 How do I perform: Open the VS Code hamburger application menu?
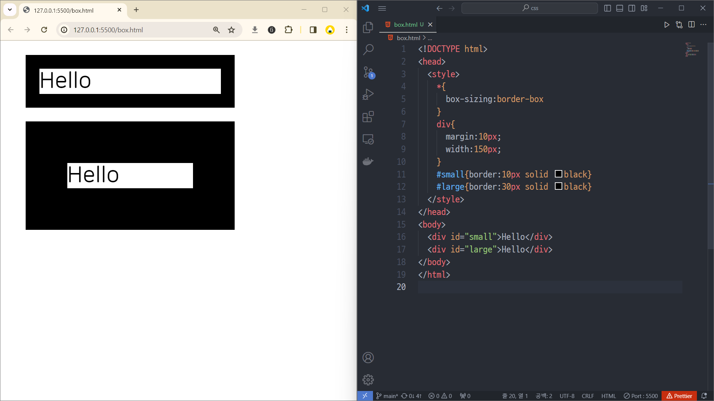coord(382,8)
